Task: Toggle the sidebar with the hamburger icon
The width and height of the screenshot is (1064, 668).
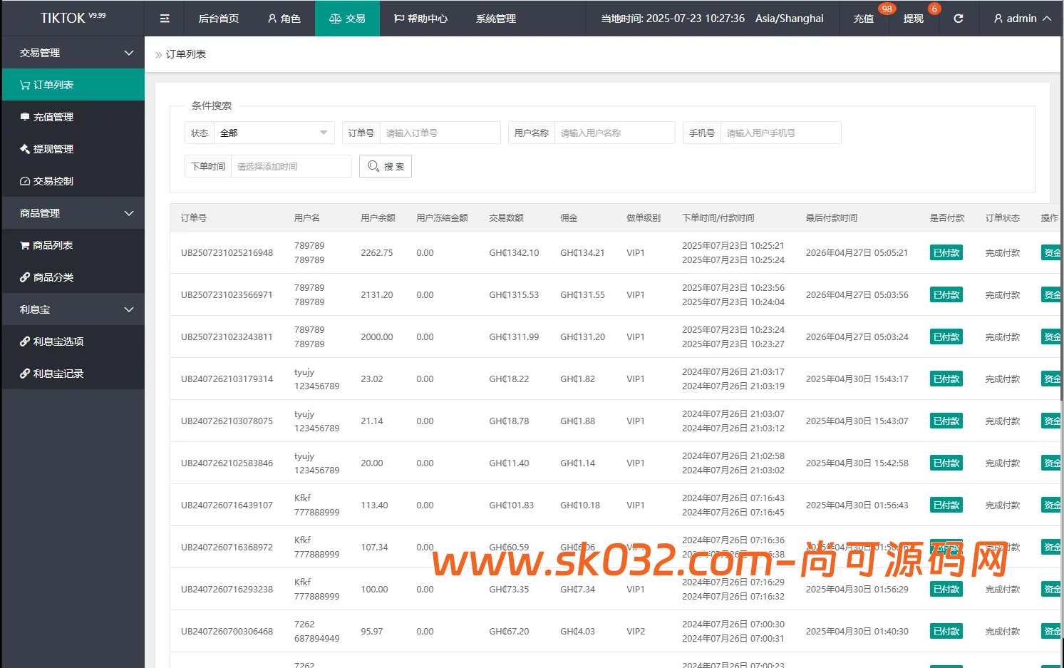Action: click(164, 19)
